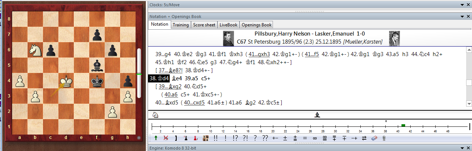This screenshot has width=472, height=151.
Task: Click the red delete variation X icon
Action: point(166,138)
